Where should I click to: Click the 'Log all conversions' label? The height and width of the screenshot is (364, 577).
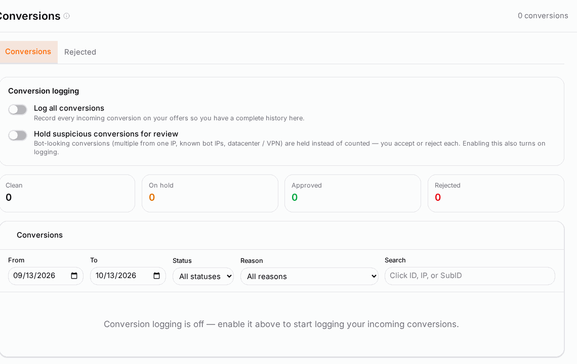tap(69, 108)
